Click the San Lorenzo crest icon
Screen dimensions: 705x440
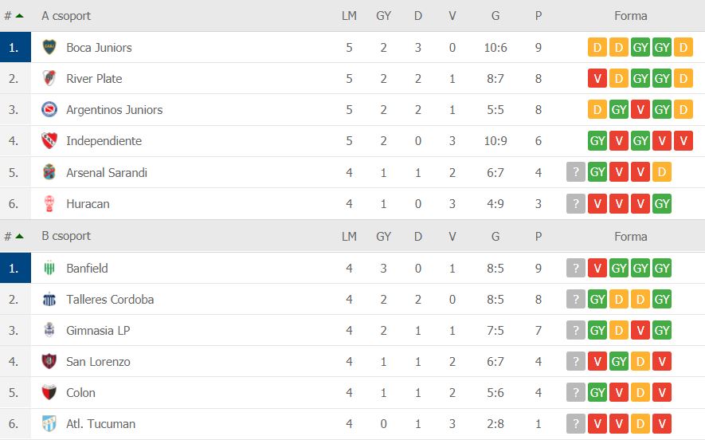(49, 361)
